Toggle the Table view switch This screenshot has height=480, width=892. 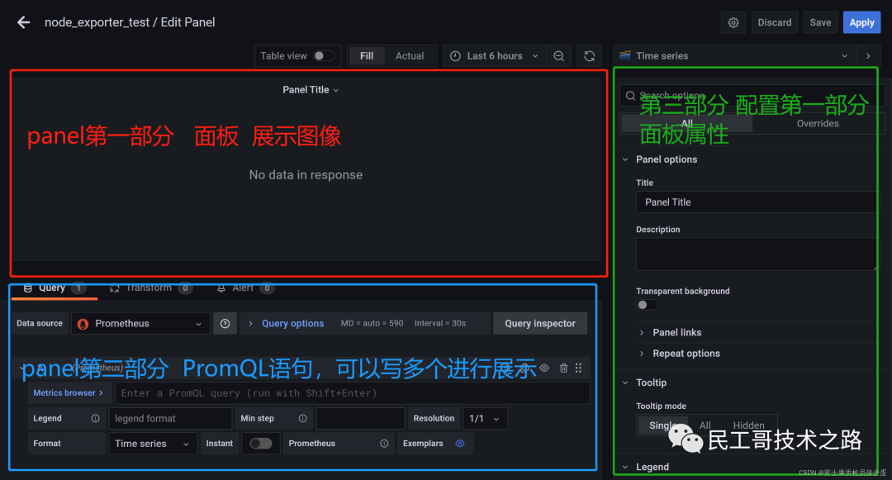point(324,55)
